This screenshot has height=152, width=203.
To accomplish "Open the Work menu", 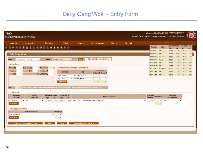I will 66,43.
